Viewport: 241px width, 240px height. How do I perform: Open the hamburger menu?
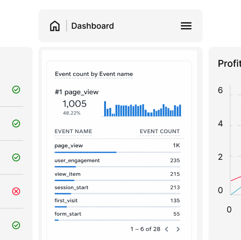(x=186, y=26)
